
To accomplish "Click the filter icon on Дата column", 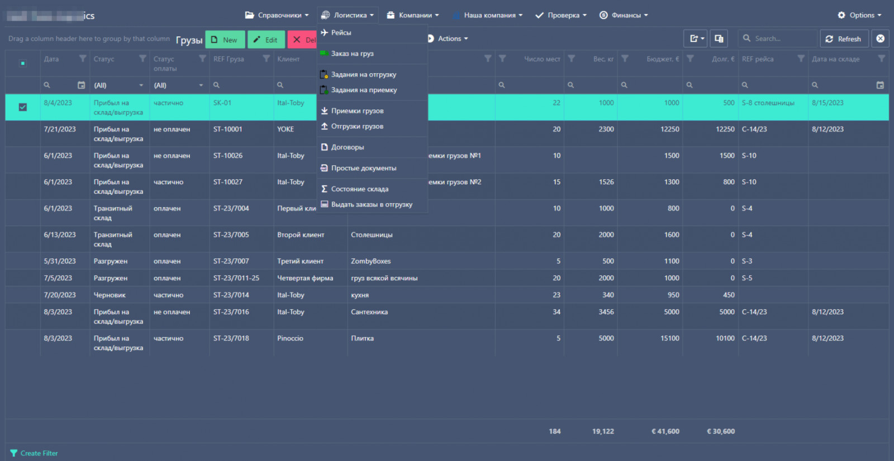I will [83, 59].
